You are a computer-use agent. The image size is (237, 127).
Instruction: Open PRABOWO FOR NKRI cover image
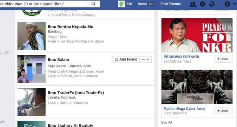click(197, 35)
